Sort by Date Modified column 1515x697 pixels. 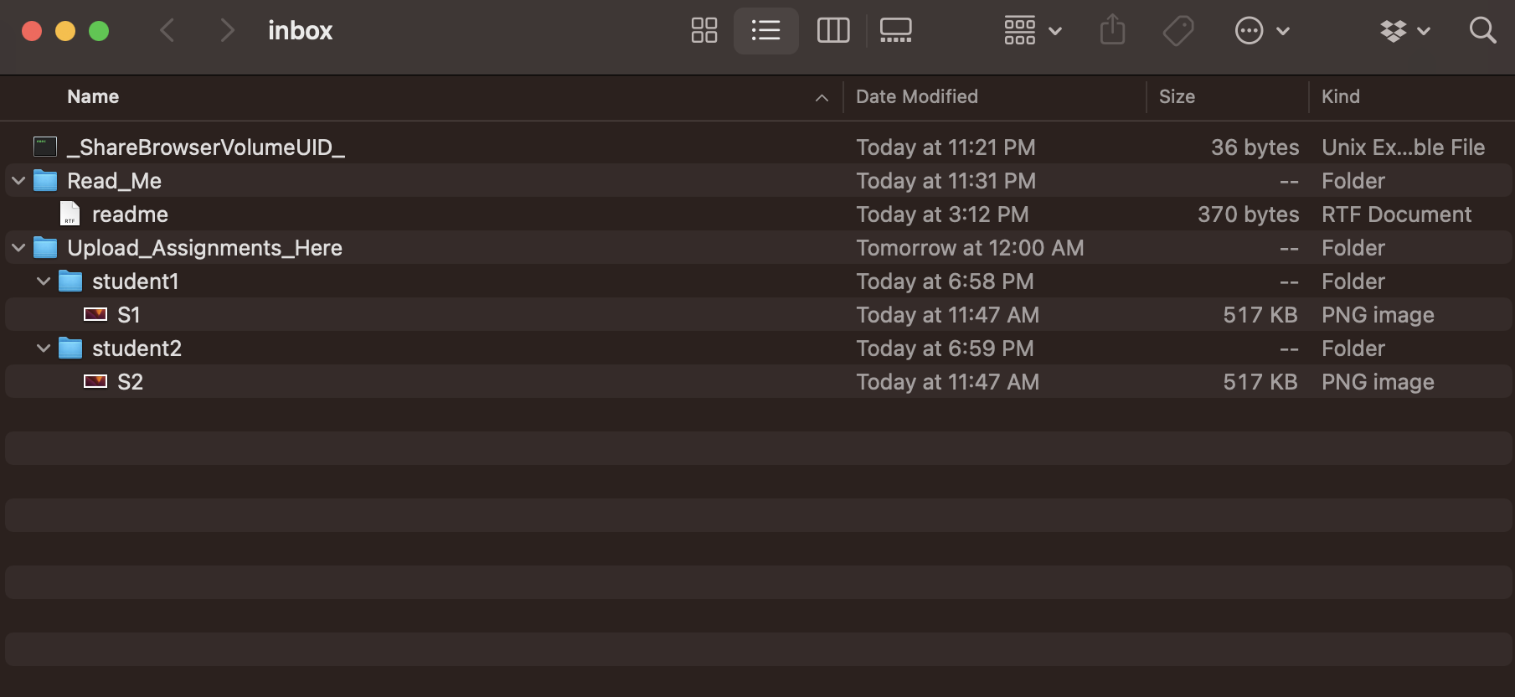click(917, 96)
